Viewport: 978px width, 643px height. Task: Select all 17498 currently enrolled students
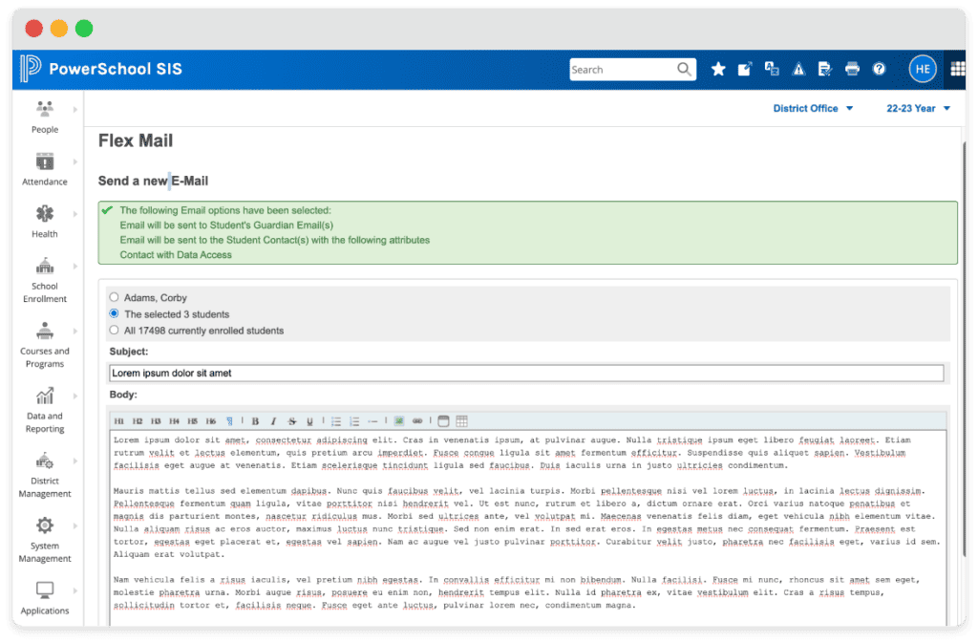coord(115,331)
